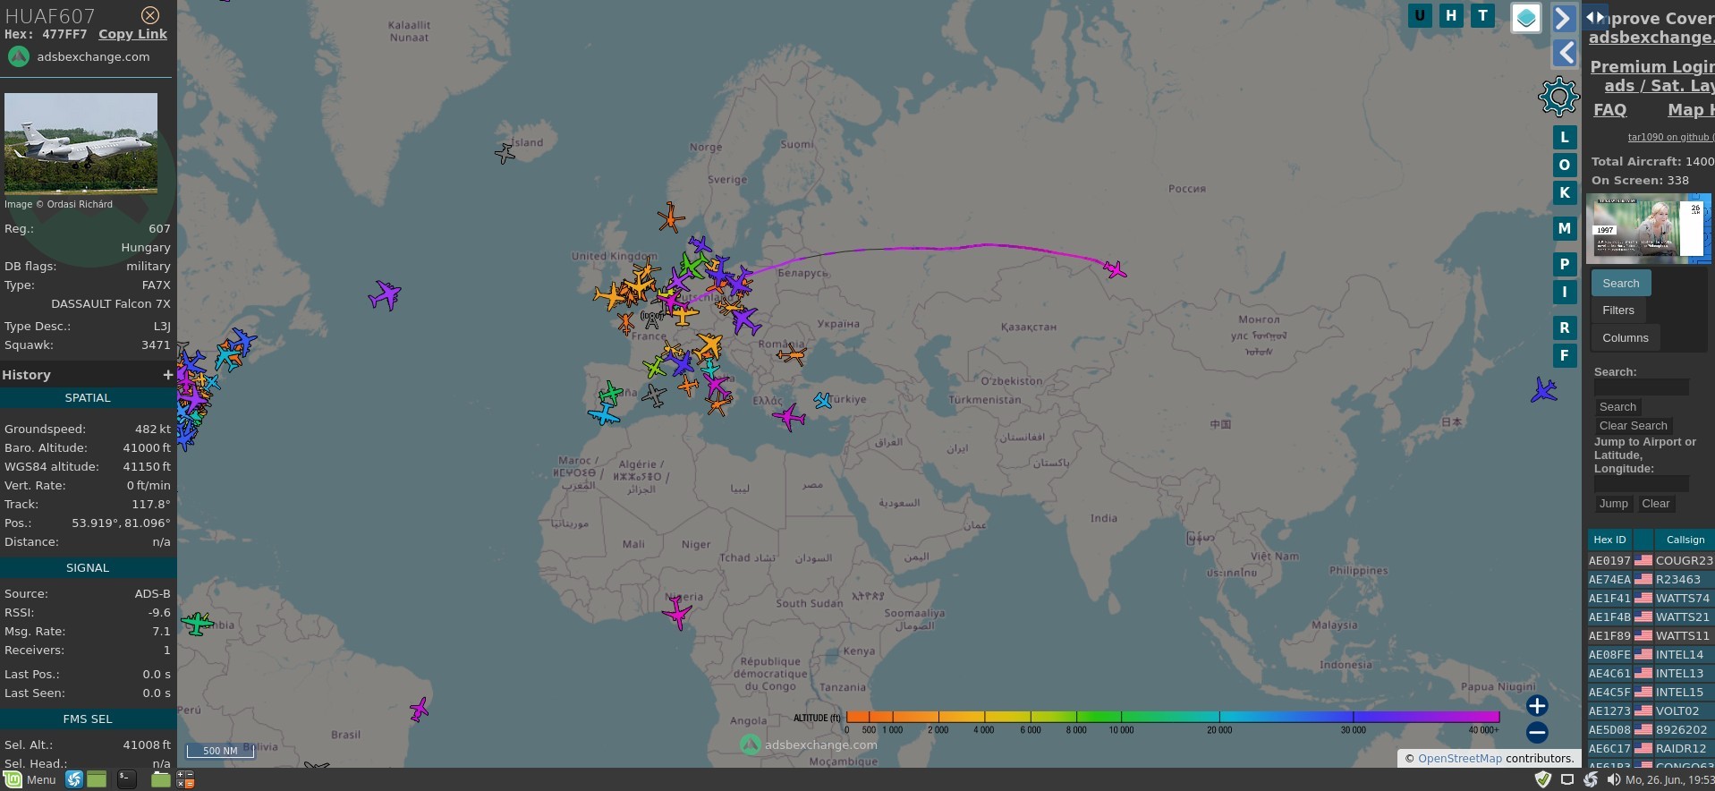Toggle the K map button

[x=1564, y=192]
